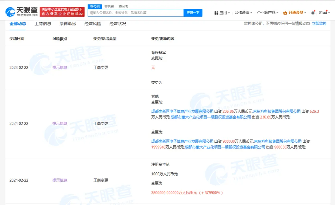Open the 经营状况 tab

[118, 24]
